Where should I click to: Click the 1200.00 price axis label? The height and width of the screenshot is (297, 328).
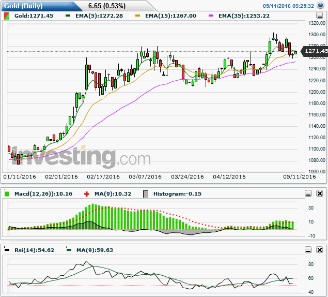tap(317, 92)
